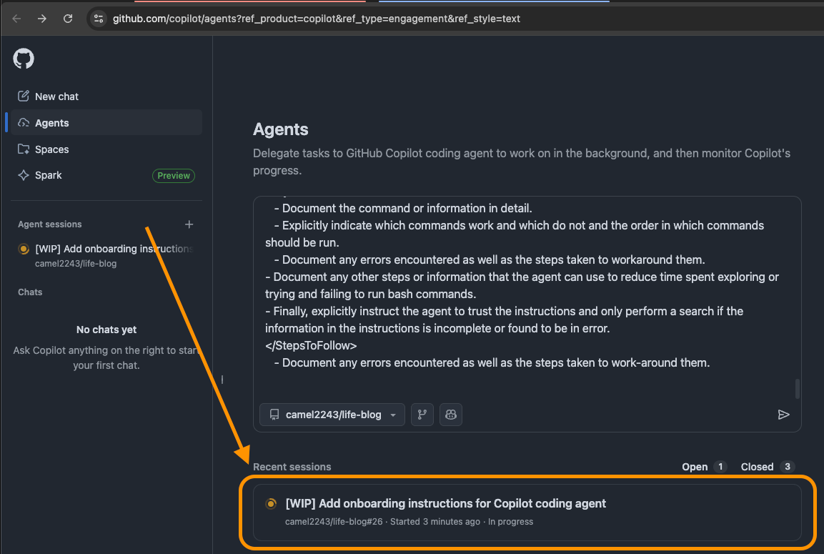Click the browser reload button
Image resolution: width=824 pixels, height=554 pixels.
click(68, 19)
